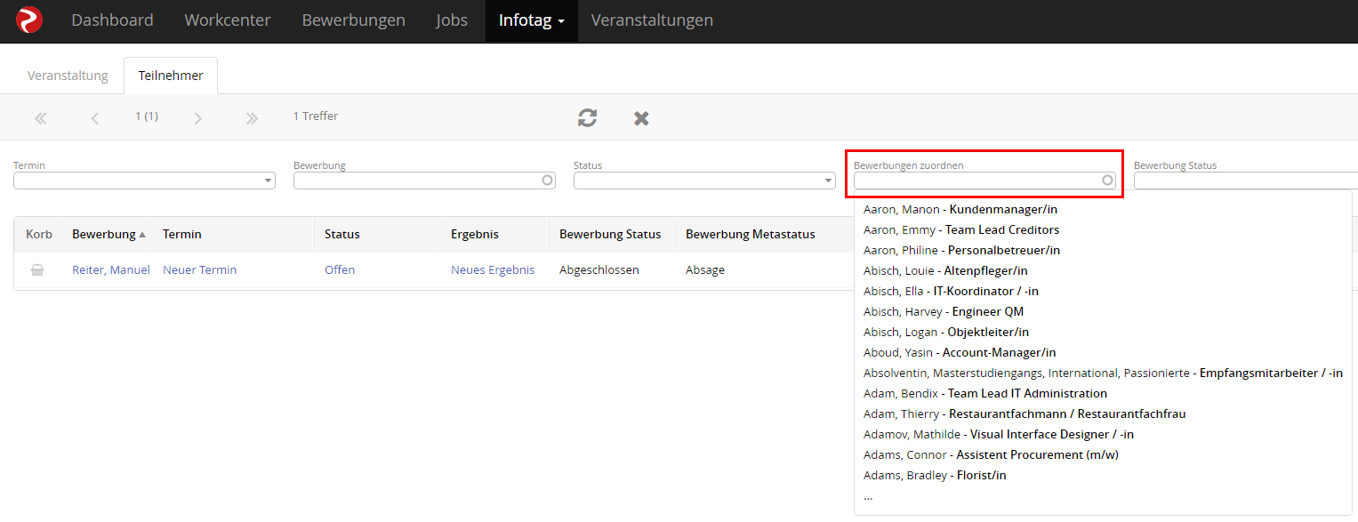
Task: Open the Bewerbung Status filter field
Action: pos(1246,181)
